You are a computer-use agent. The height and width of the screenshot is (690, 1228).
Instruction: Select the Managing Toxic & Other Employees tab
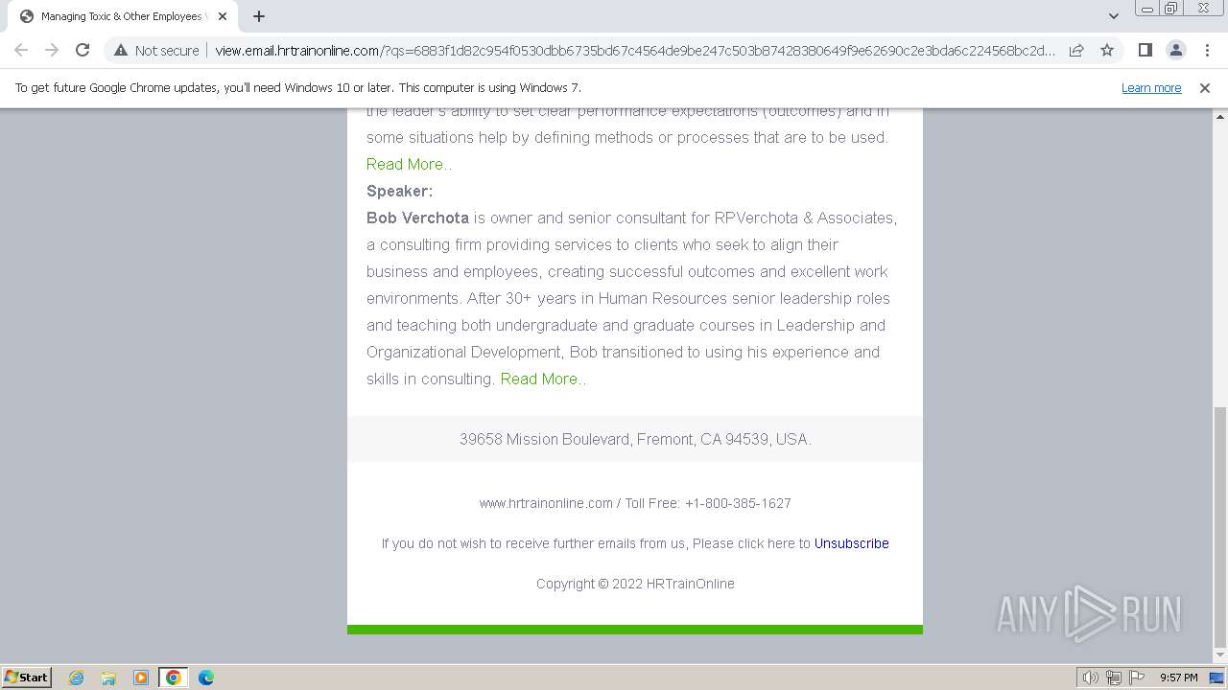(x=122, y=16)
